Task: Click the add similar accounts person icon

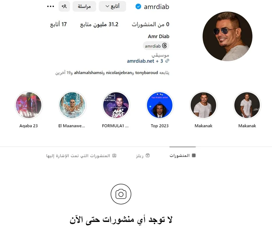Action: [64, 6]
